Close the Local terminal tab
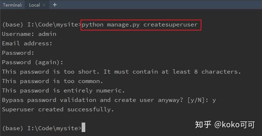Screen dimensions: 262x136 tap(44, 5)
